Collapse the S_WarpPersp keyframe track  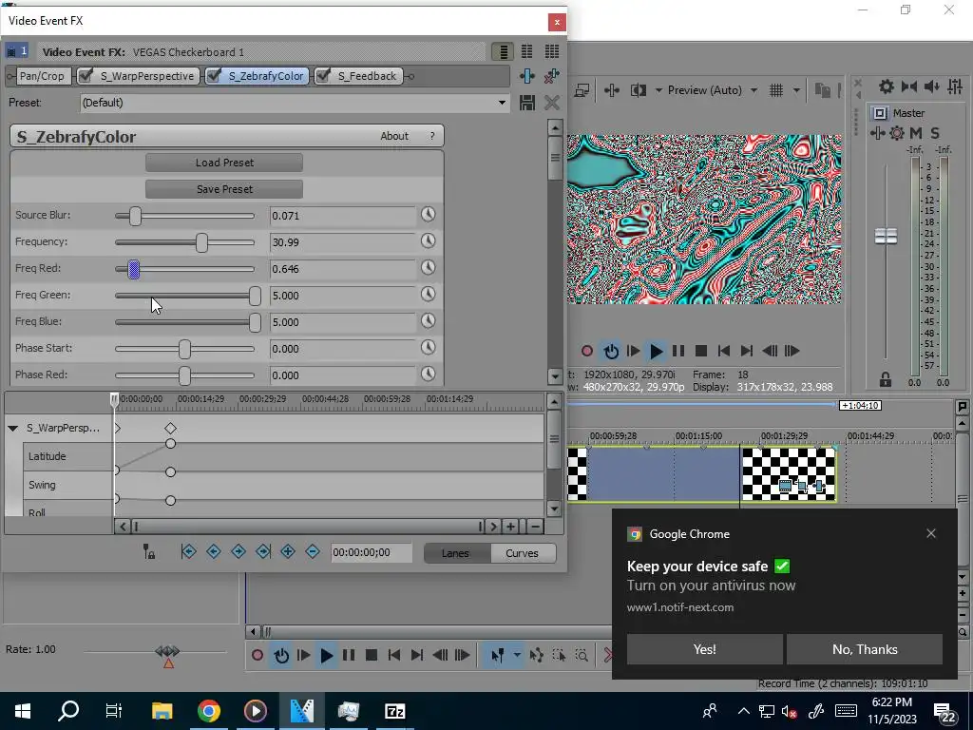(x=12, y=429)
